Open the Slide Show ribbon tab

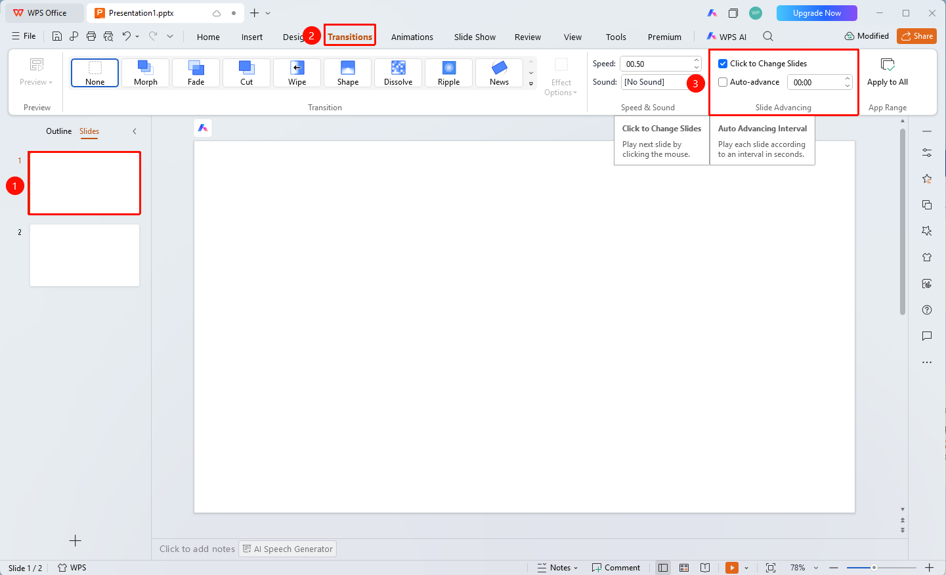pos(475,37)
